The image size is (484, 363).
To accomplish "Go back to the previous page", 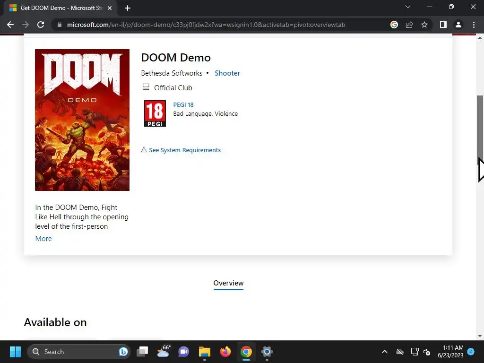I will (x=10, y=25).
